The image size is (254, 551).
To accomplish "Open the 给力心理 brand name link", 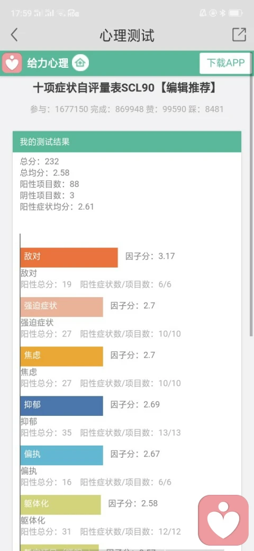I will (x=48, y=64).
